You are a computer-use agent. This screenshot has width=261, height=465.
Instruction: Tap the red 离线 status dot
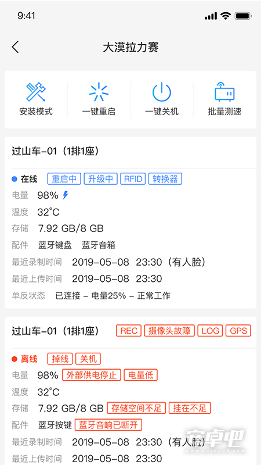pyautogui.click(x=14, y=359)
